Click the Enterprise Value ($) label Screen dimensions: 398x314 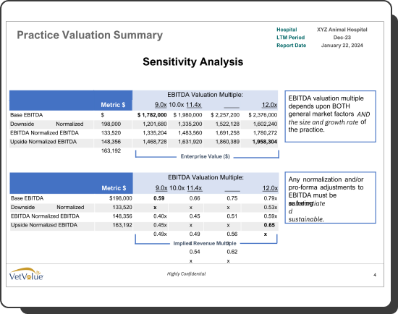click(x=205, y=156)
